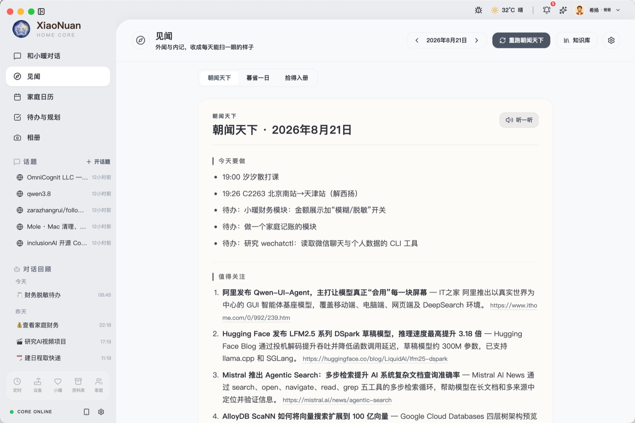Open the user avatar for 希扬

(579, 10)
